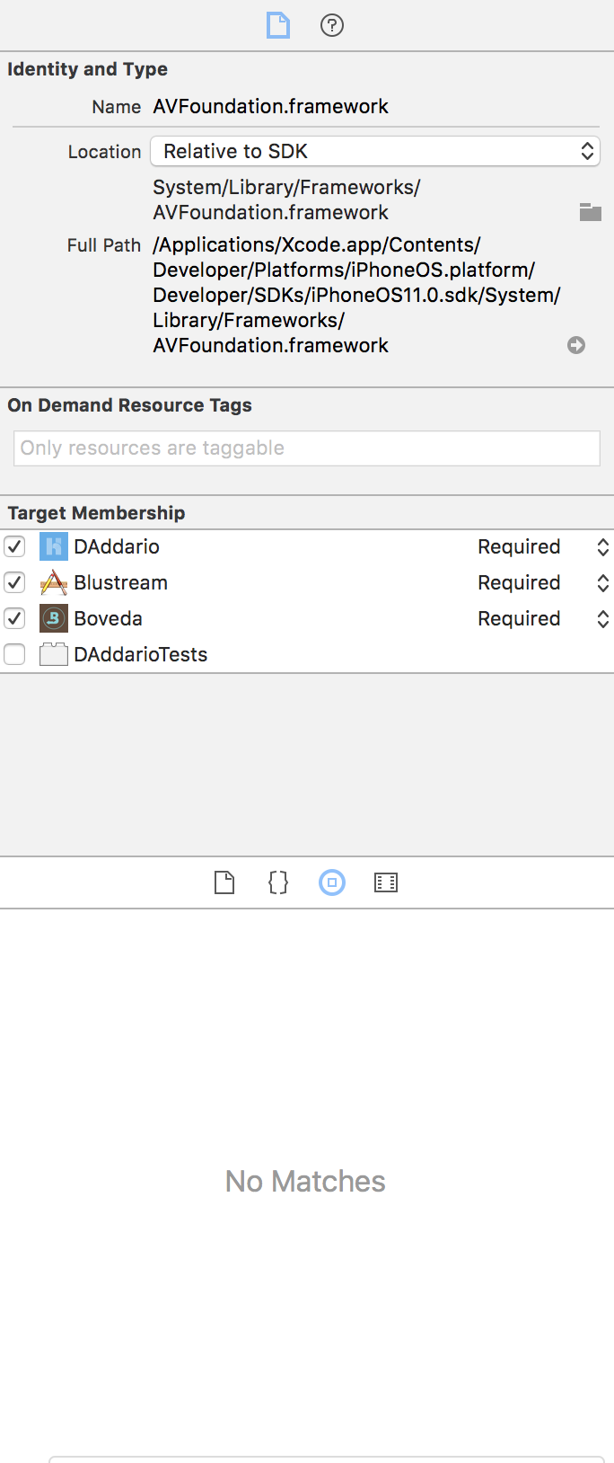Uncheck DAddario target membership
This screenshot has height=1463, width=614.
click(14, 546)
